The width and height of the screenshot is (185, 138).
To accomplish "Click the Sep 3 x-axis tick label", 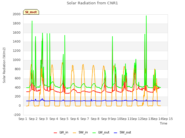I will [x=43, y=119].
